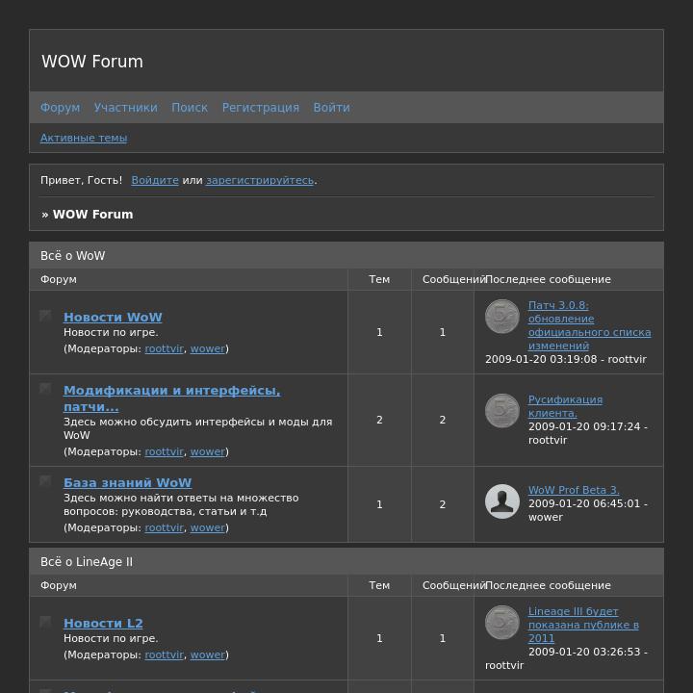Screen dimensions: 693x693
Task: Open the Форум menu item
Action: click(60, 108)
